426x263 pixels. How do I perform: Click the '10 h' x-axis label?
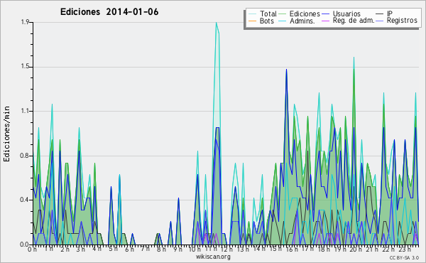[195, 249]
